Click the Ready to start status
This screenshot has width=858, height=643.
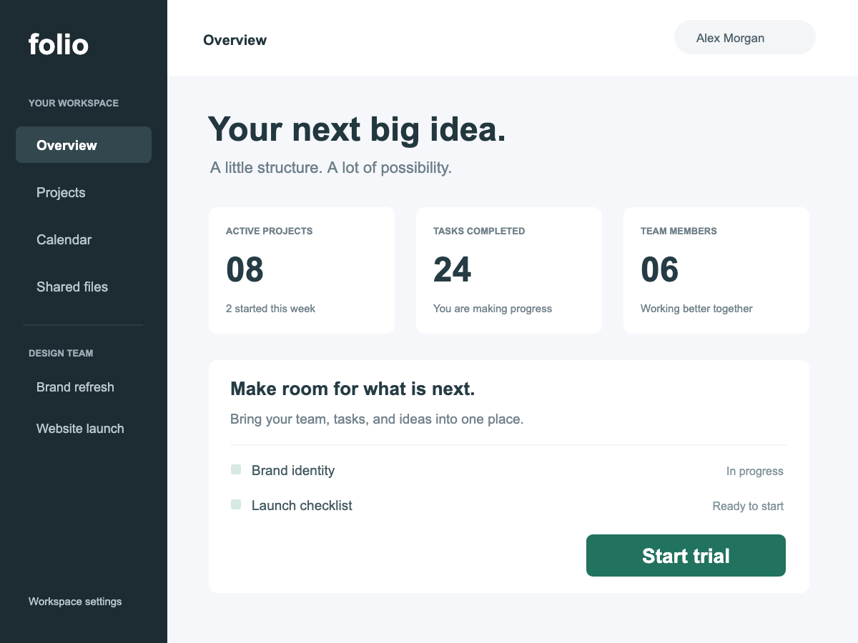[x=748, y=506]
